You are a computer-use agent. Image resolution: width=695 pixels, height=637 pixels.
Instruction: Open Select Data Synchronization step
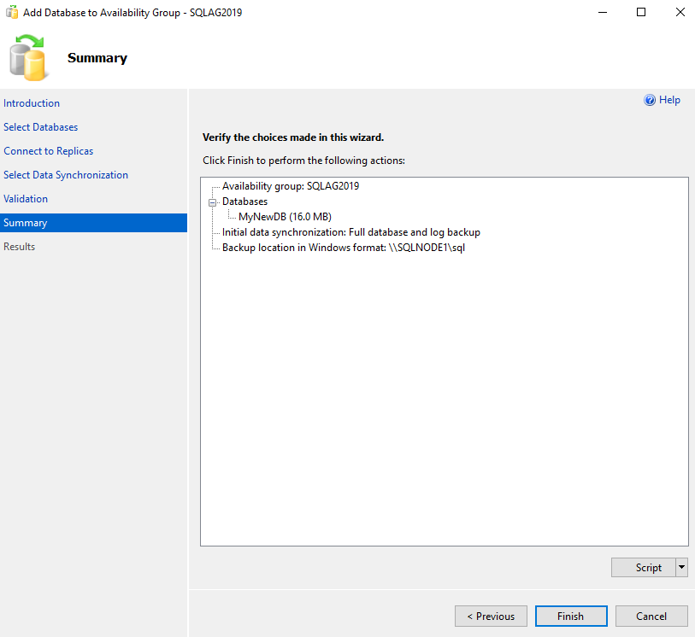pyautogui.click(x=66, y=175)
